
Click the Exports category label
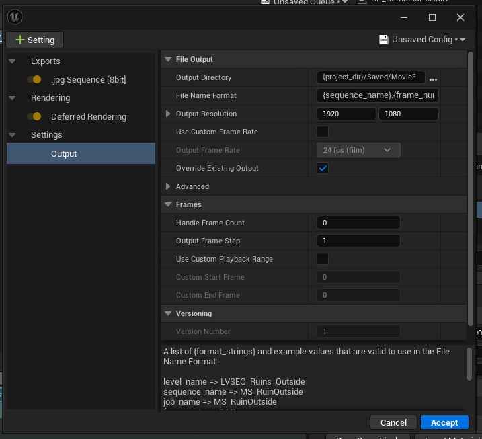pyautogui.click(x=46, y=61)
